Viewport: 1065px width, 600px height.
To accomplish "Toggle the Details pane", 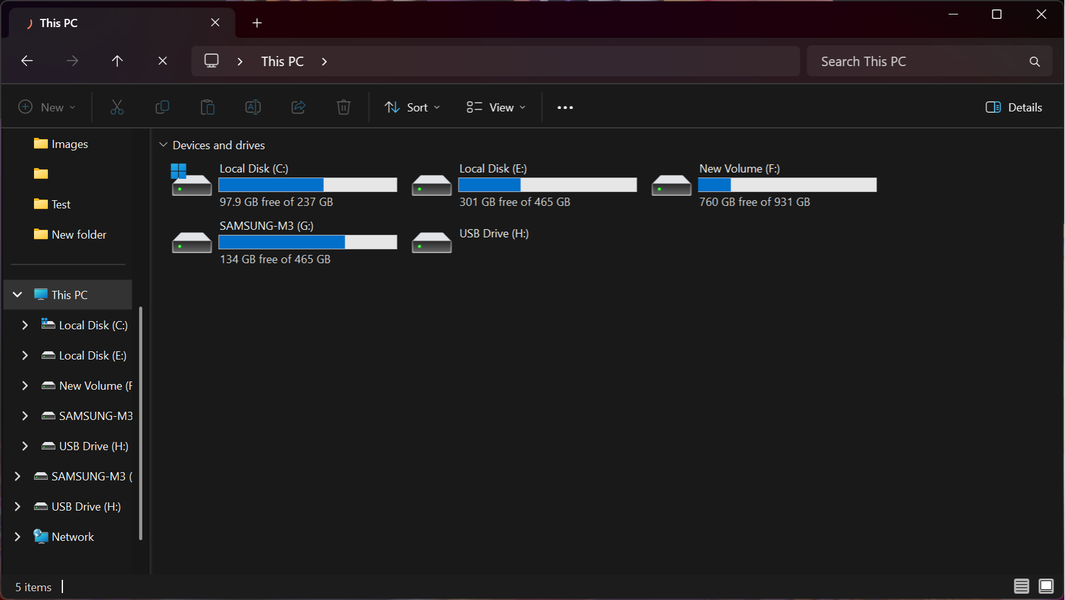I will [x=1013, y=107].
